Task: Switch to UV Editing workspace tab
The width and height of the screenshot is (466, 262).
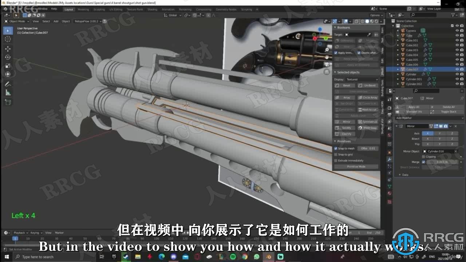Action: click(x=116, y=9)
